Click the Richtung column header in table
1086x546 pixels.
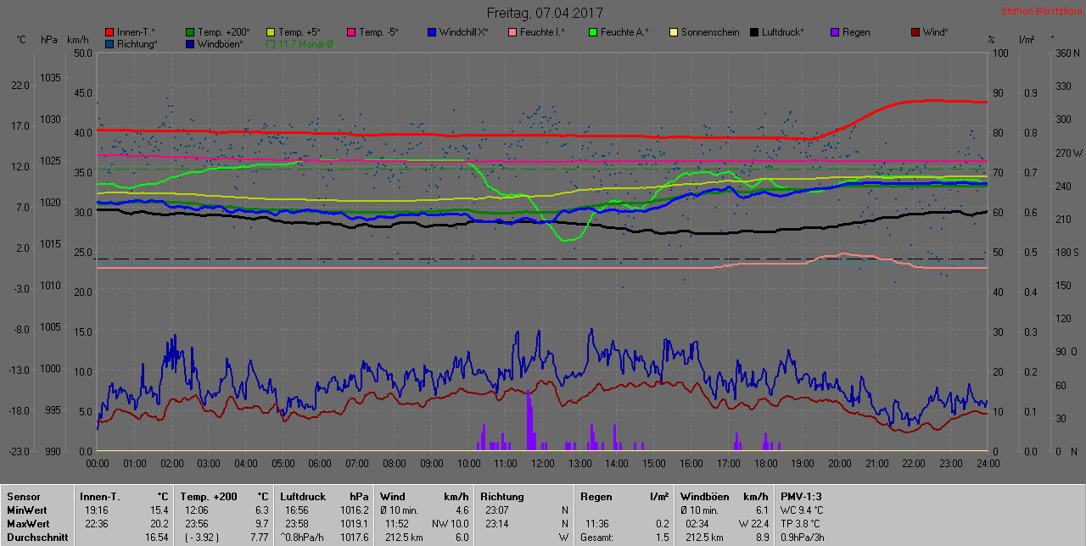(x=502, y=496)
